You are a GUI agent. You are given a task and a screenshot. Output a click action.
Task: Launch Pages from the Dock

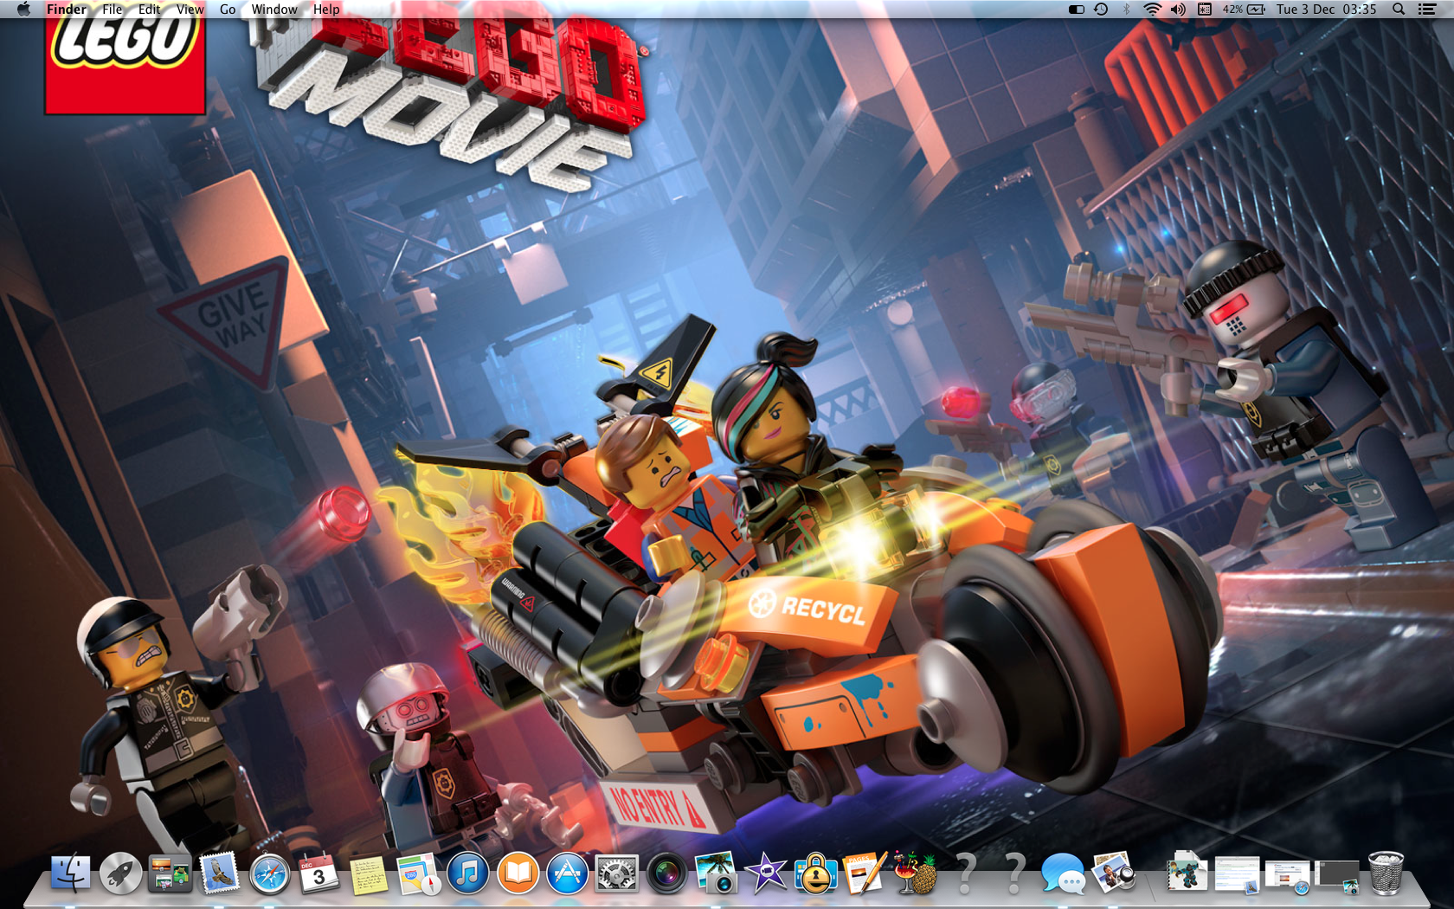coord(865,873)
